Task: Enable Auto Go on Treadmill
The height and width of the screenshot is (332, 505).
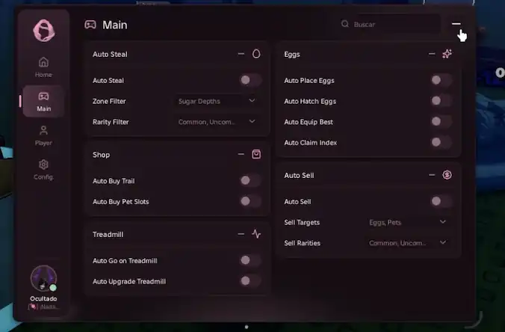Action: coord(250,260)
